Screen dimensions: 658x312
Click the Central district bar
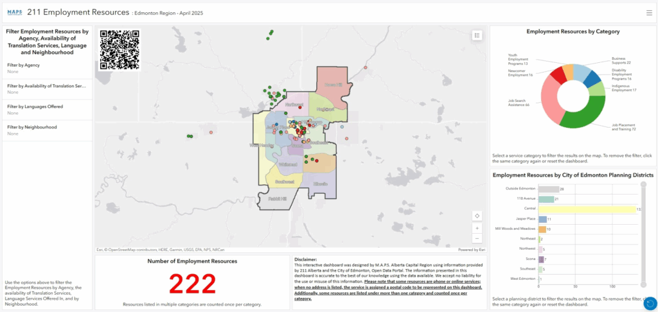point(587,209)
